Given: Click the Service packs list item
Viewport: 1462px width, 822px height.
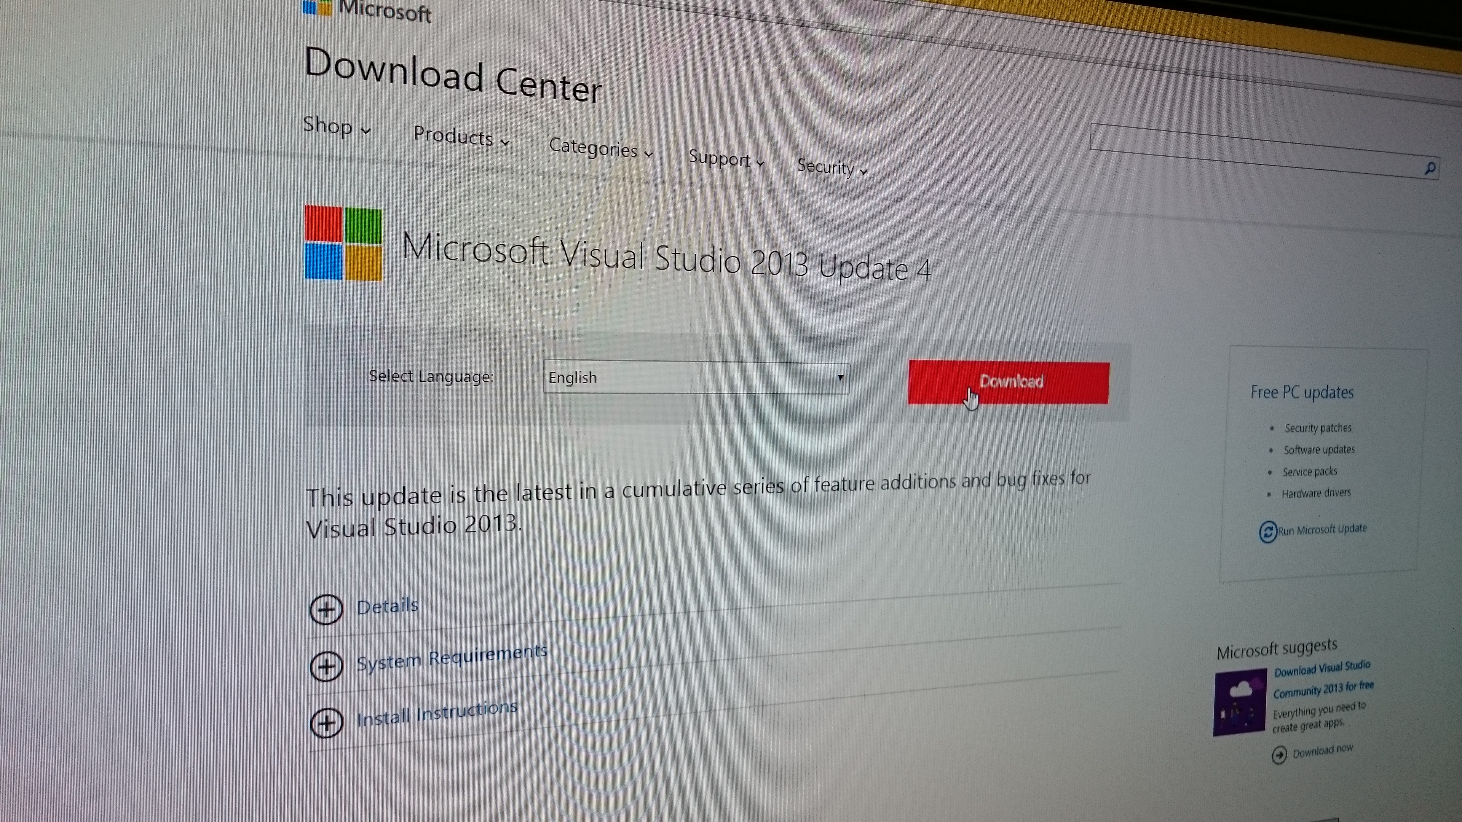Looking at the screenshot, I should pyautogui.click(x=1310, y=472).
